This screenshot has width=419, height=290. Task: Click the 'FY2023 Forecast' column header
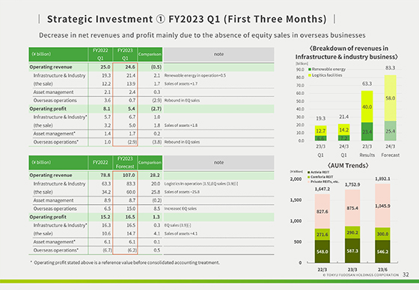click(x=125, y=162)
